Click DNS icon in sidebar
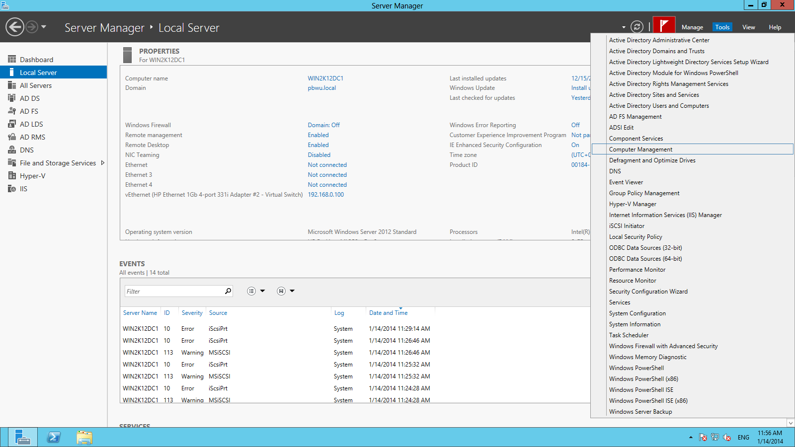The height and width of the screenshot is (447, 795). (12, 150)
